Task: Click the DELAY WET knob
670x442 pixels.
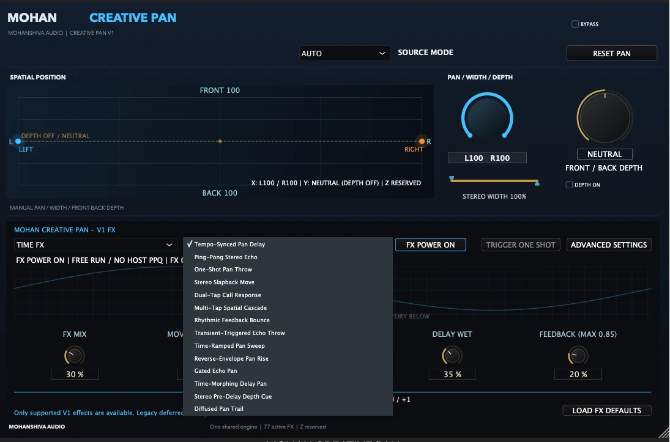Action: [452, 355]
